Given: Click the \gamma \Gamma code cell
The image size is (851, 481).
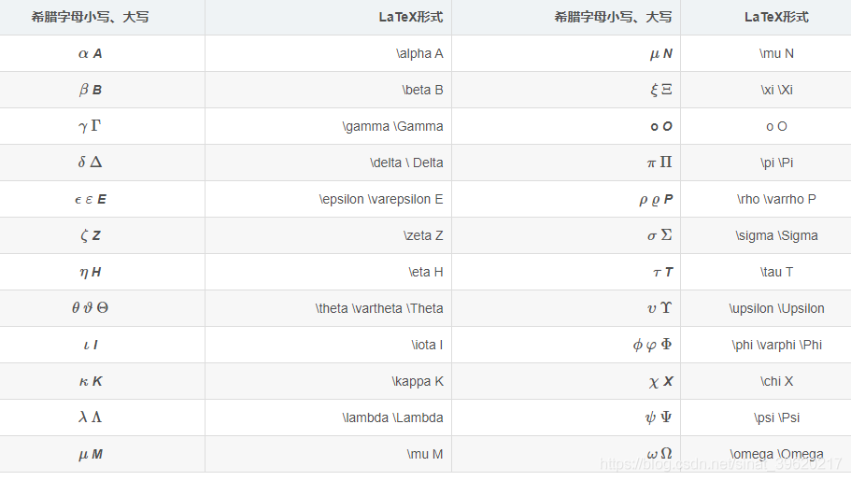Looking at the screenshot, I should tap(329, 126).
